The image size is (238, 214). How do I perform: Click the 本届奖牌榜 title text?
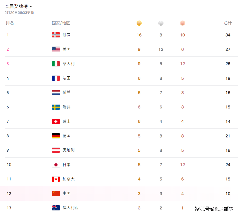pyautogui.click(x=16, y=6)
